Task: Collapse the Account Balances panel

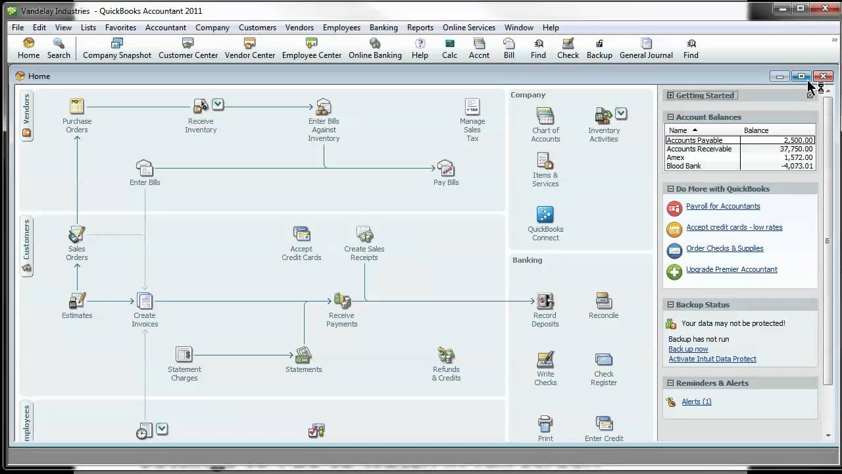Action: point(670,117)
